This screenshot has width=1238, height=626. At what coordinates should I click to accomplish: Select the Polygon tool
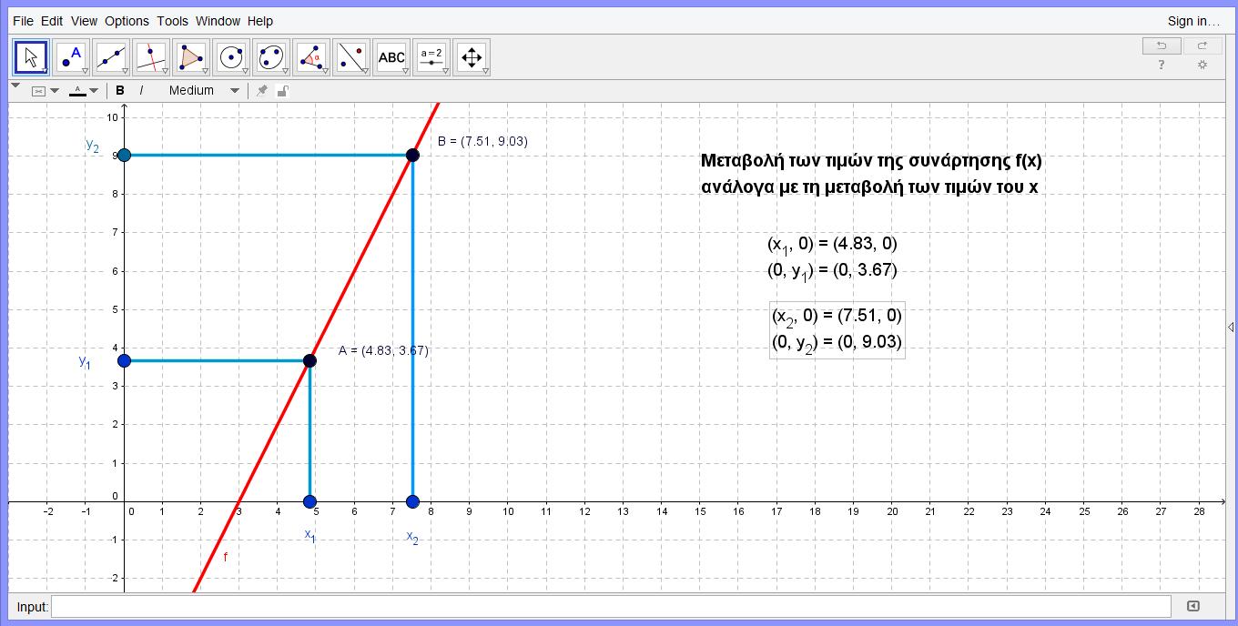(191, 57)
